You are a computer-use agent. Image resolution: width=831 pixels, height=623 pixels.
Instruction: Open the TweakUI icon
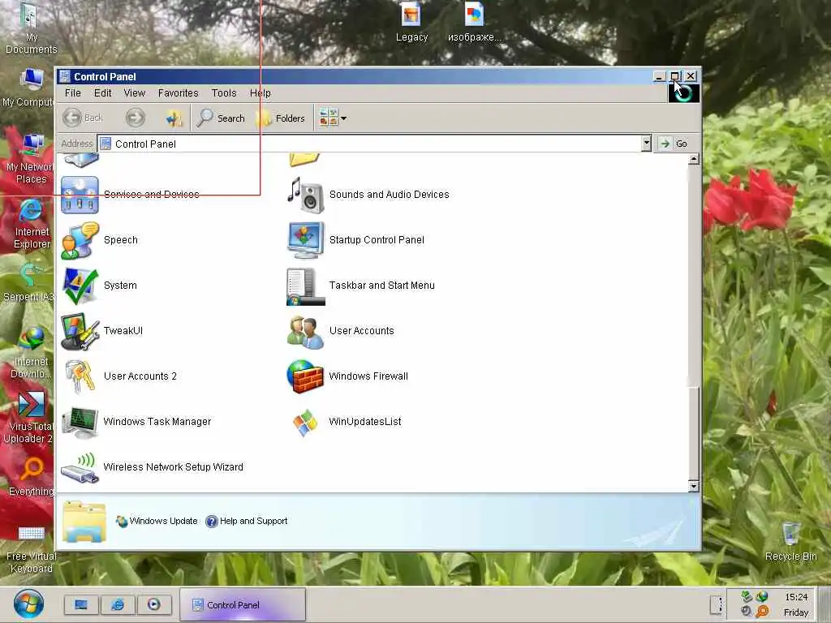tap(80, 332)
